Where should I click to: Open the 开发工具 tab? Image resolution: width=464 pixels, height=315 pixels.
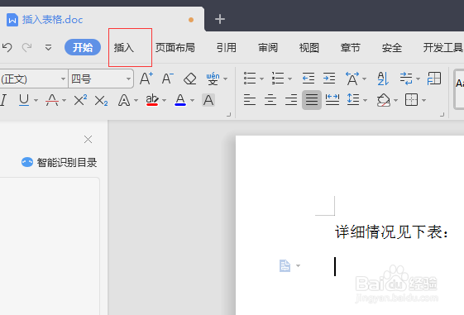point(442,47)
